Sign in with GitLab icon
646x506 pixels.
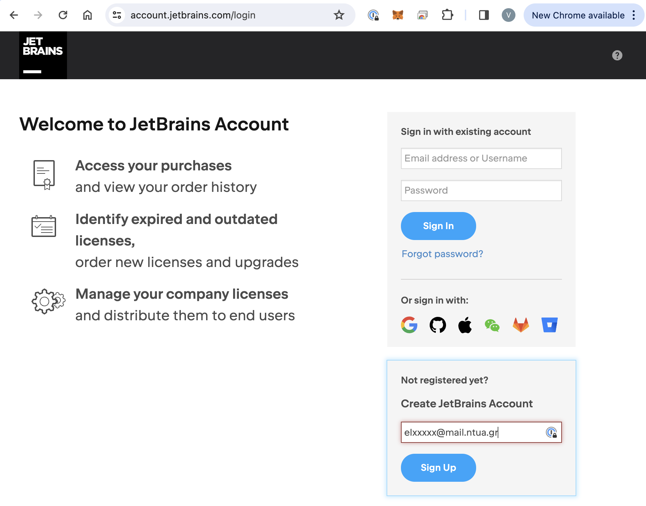pos(521,325)
